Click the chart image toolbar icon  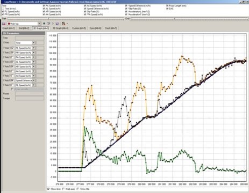[x=58, y=24]
